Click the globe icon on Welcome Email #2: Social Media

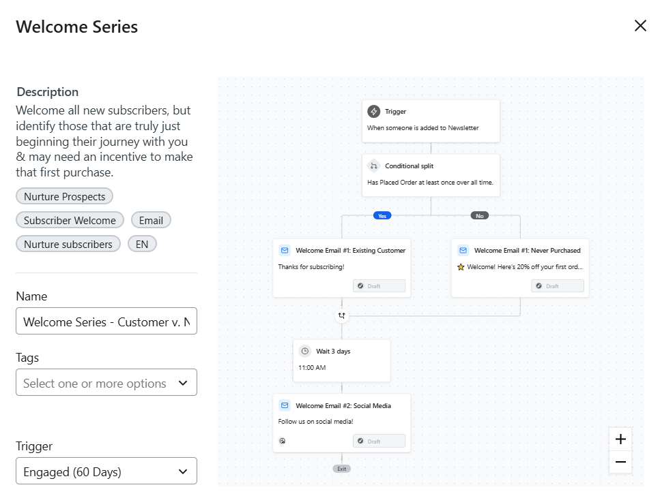tap(282, 441)
